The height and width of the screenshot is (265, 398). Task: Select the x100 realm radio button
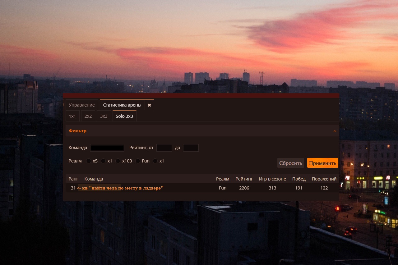[118, 161]
